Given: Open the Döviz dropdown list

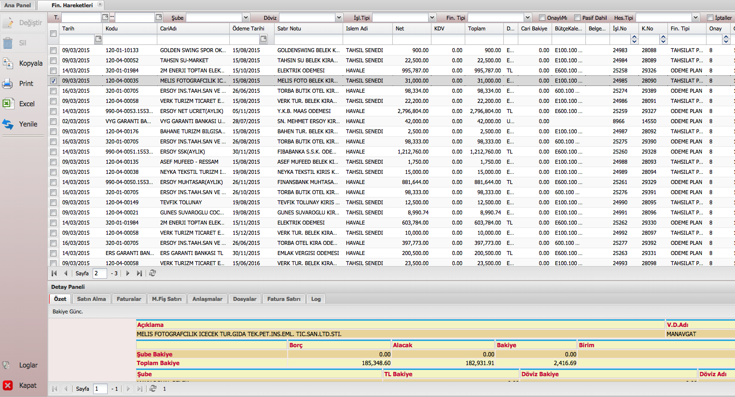Looking at the screenshot, I should tap(339, 18).
